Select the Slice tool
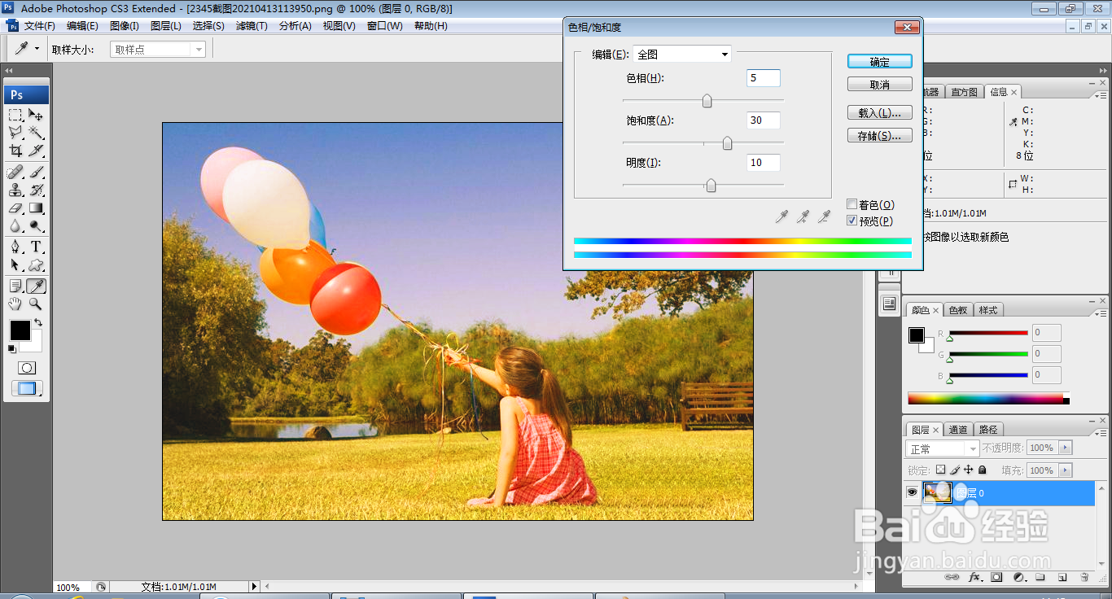This screenshot has width=1112, height=599. coord(36,151)
